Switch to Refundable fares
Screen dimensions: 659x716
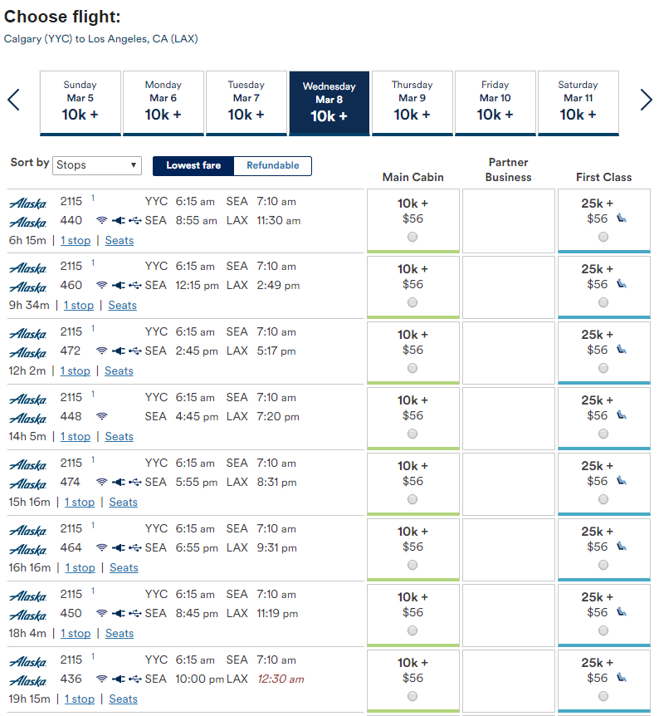(273, 165)
